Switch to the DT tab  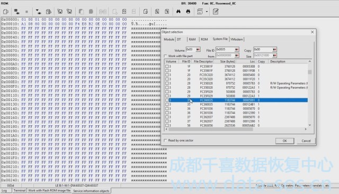coord(179,39)
